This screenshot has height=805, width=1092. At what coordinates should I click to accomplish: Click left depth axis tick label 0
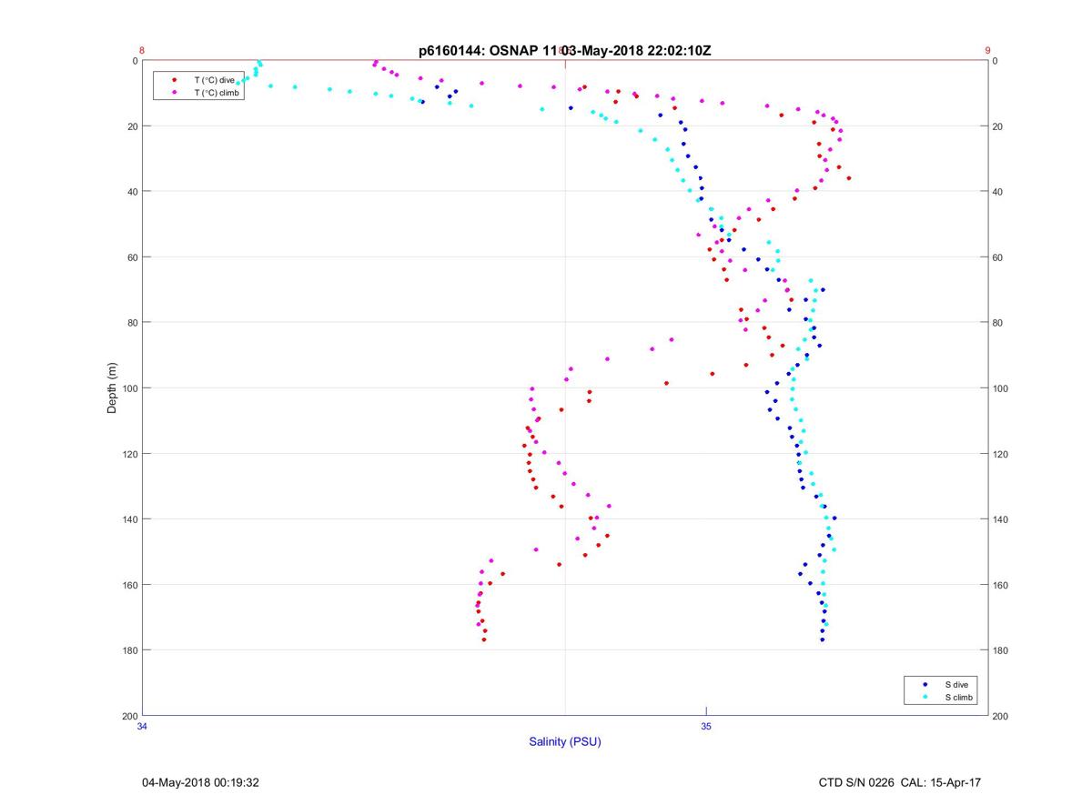tap(136, 61)
